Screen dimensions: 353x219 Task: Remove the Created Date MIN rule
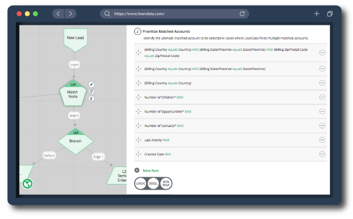point(322,154)
